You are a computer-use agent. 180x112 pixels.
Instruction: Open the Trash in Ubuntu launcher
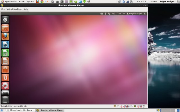5,100
